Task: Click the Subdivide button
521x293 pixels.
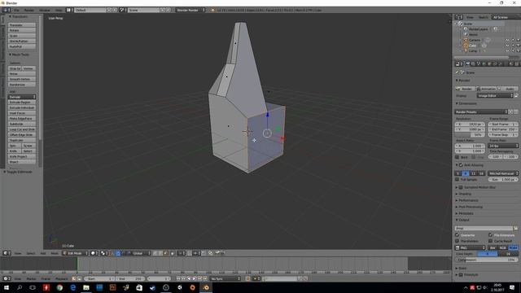Action: 22,124
